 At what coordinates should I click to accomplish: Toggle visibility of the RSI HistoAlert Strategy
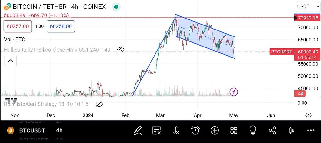coord(99,104)
